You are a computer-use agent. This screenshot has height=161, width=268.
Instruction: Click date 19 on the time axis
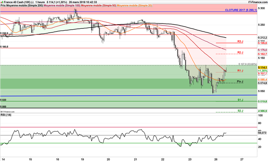pyautogui.click(x=82, y=159)
